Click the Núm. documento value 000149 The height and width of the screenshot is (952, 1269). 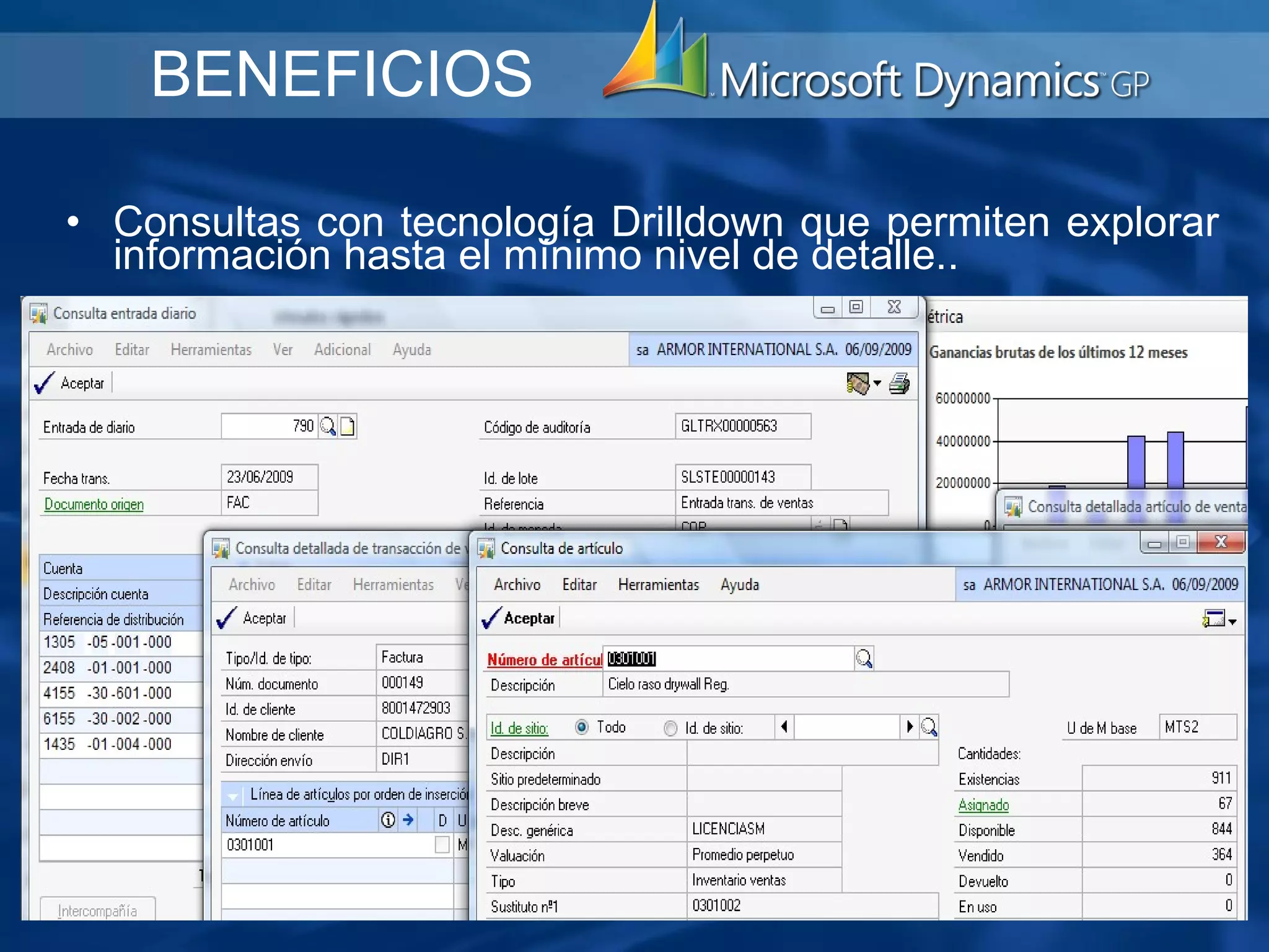click(x=423, y=682)
